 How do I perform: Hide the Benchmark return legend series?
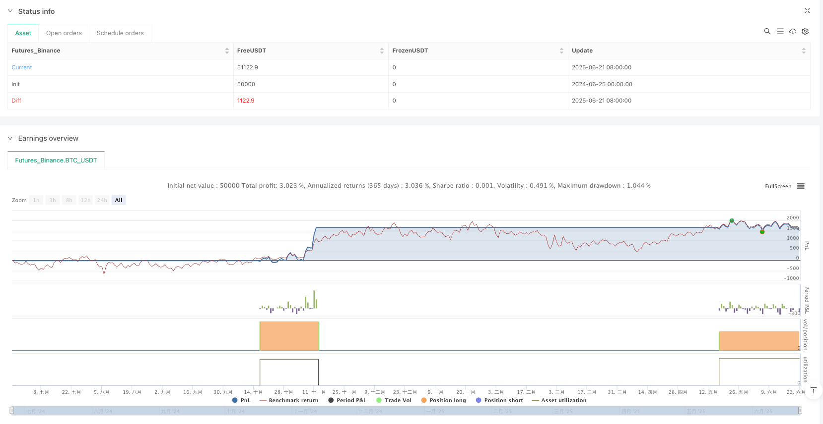(289, 400)
